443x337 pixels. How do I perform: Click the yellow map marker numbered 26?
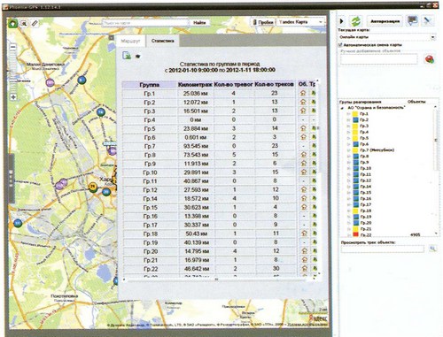click(x=93, y=187)
